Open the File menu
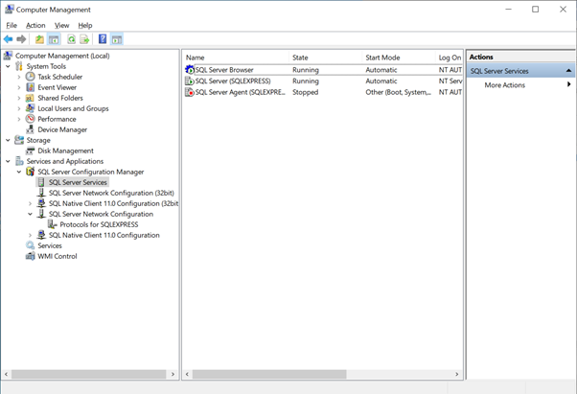 click(12, 25)
